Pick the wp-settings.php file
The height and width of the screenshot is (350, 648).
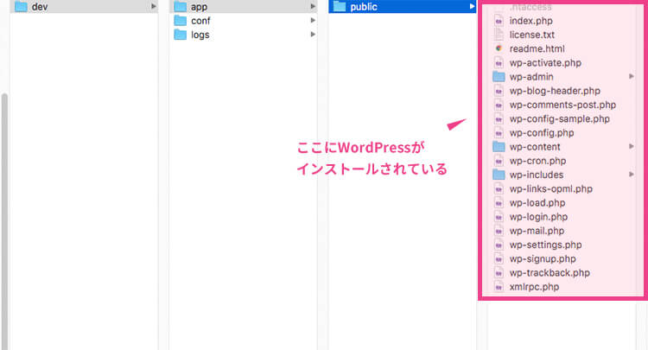(x=543, y=245)
